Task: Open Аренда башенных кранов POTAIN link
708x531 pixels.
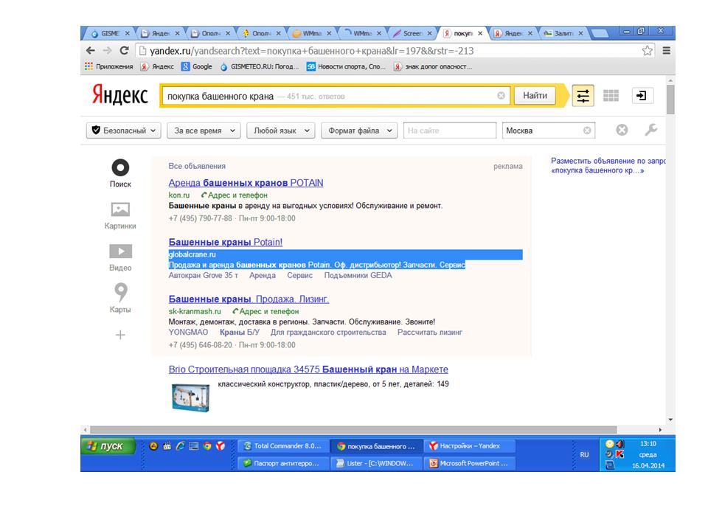Action: (x=246, y=183)
